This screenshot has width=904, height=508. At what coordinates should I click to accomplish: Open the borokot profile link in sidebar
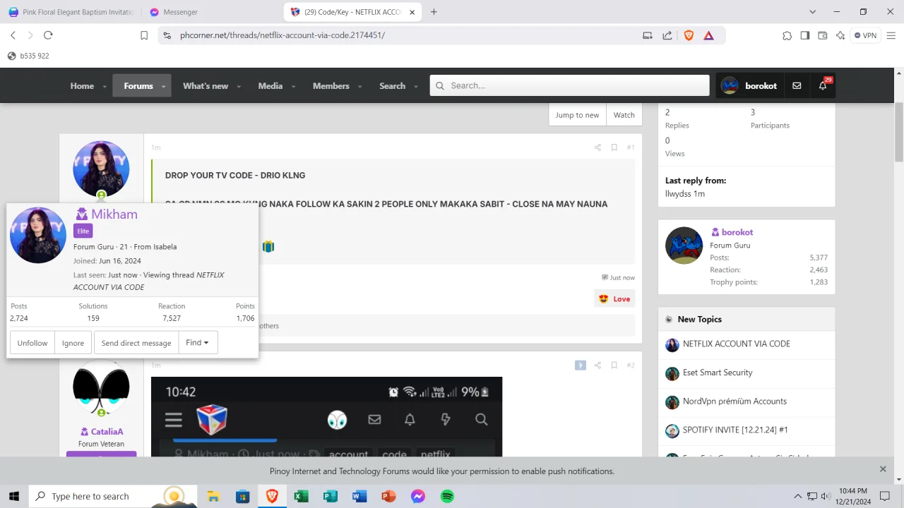coord(737,232)
